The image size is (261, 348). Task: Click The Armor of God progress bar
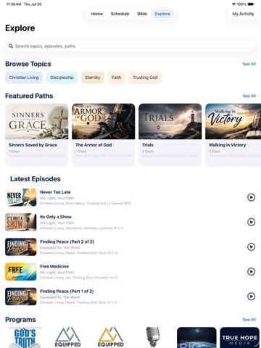[x=104, y=156]
